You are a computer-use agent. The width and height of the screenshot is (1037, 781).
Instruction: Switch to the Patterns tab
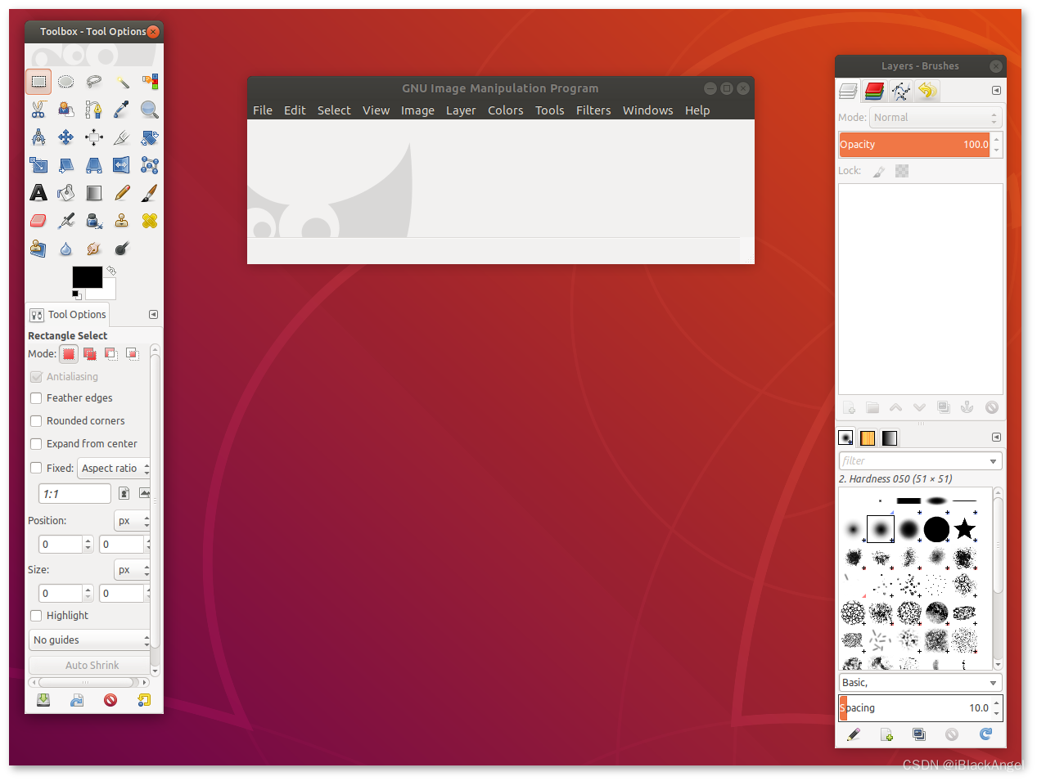(x=868, y=438)
